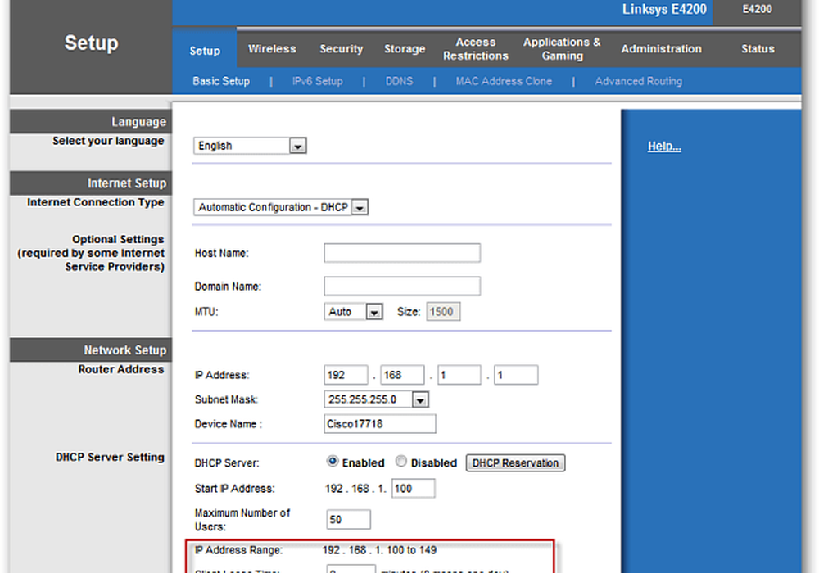Image resolution: width=819 pixels, height=573 pixels.
Task: Open Access Restrictions tab
Action: 475,48
